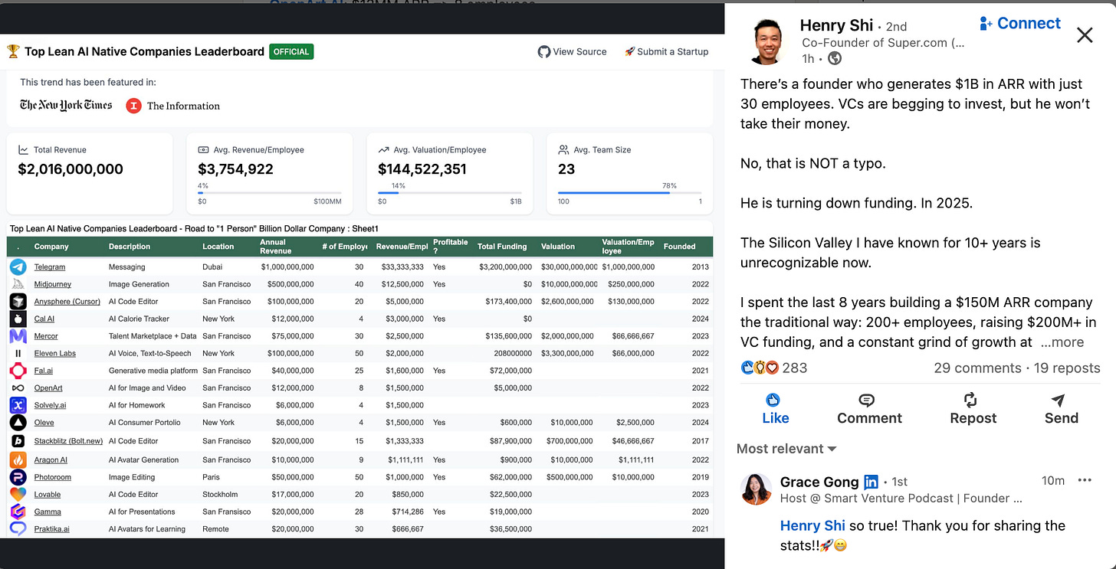Click the Stackblitz (Bolt.new) b logo
This screenshot has height=569, width=1116.
pos(18,441)
